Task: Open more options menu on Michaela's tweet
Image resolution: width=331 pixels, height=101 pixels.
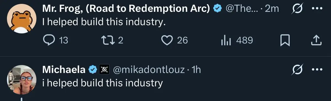Action: pos(317,70)
